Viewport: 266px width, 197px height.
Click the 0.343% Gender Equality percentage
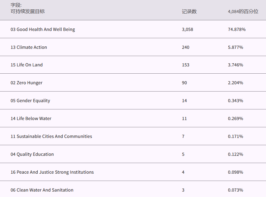[235, 101]
